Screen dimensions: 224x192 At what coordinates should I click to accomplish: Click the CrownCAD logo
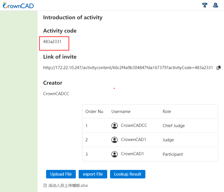[x=18, y=5]
